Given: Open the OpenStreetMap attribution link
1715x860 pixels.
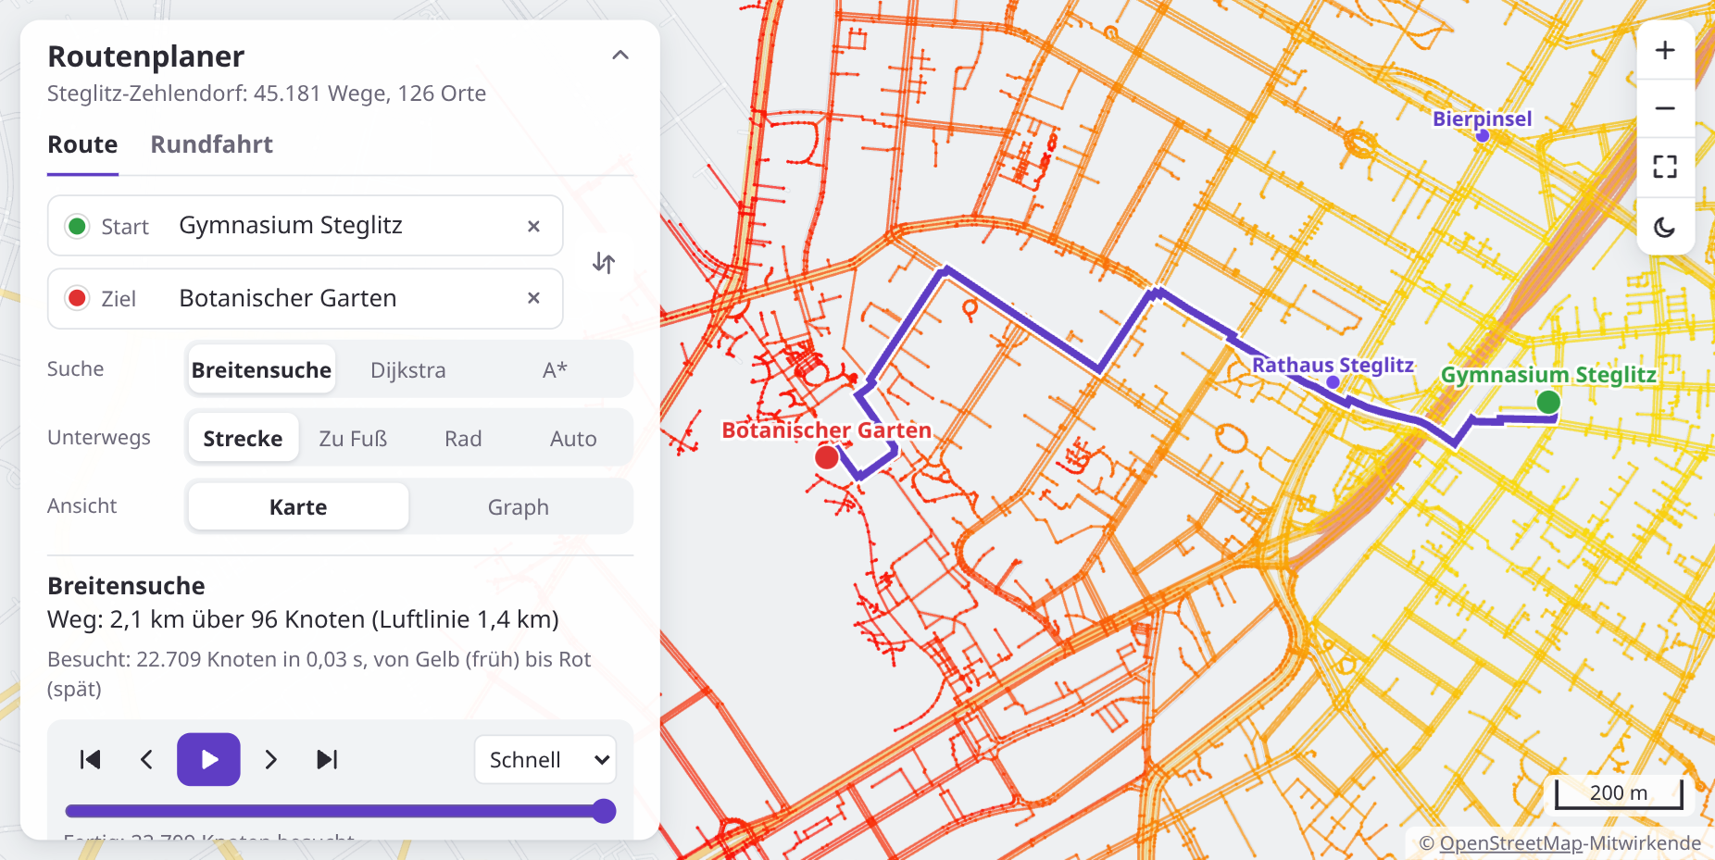Looking at the screenshot, I should tap(1510, 843).
